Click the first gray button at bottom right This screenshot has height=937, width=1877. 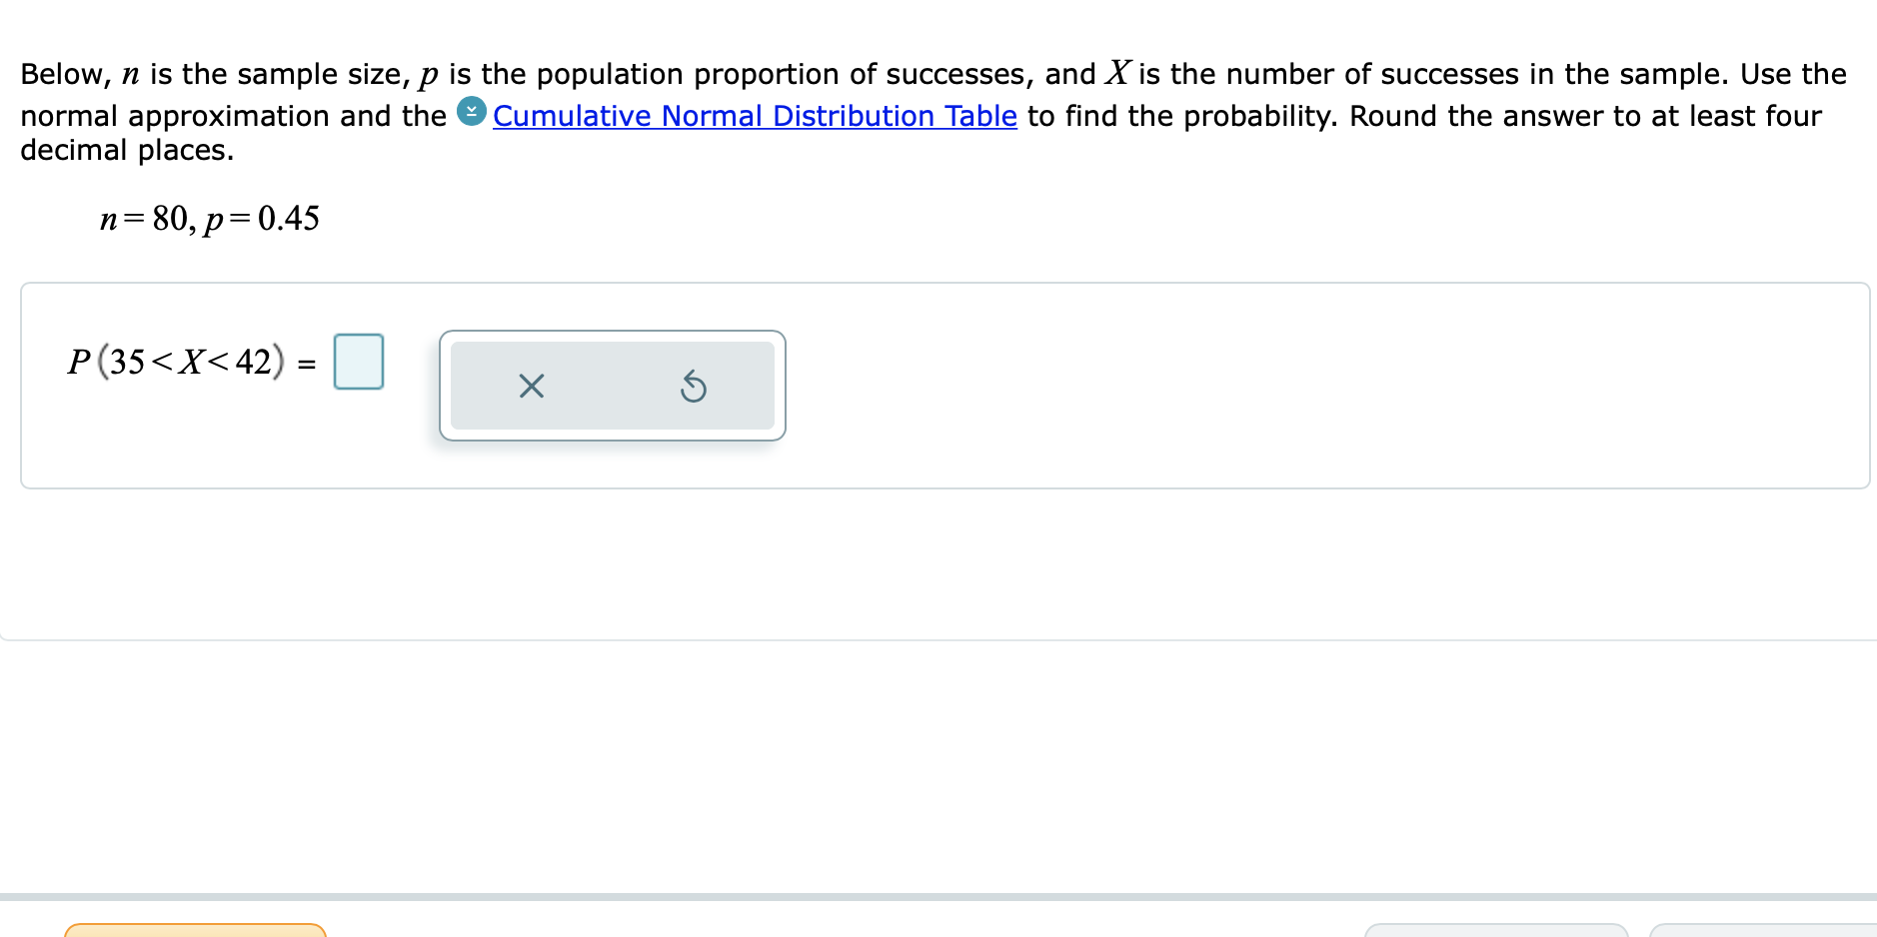click(x=1496, y=932)
